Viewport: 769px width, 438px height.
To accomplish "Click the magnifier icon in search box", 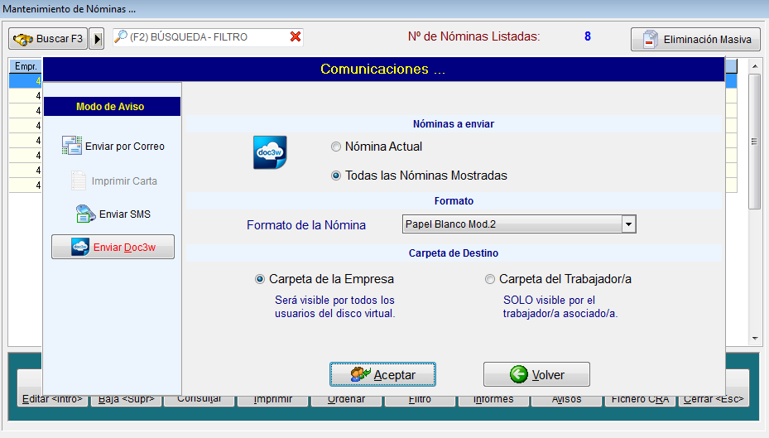I will [121, 37].
